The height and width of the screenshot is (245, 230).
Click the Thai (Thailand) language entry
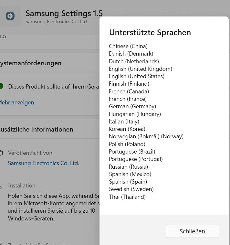tap(127, 197)
